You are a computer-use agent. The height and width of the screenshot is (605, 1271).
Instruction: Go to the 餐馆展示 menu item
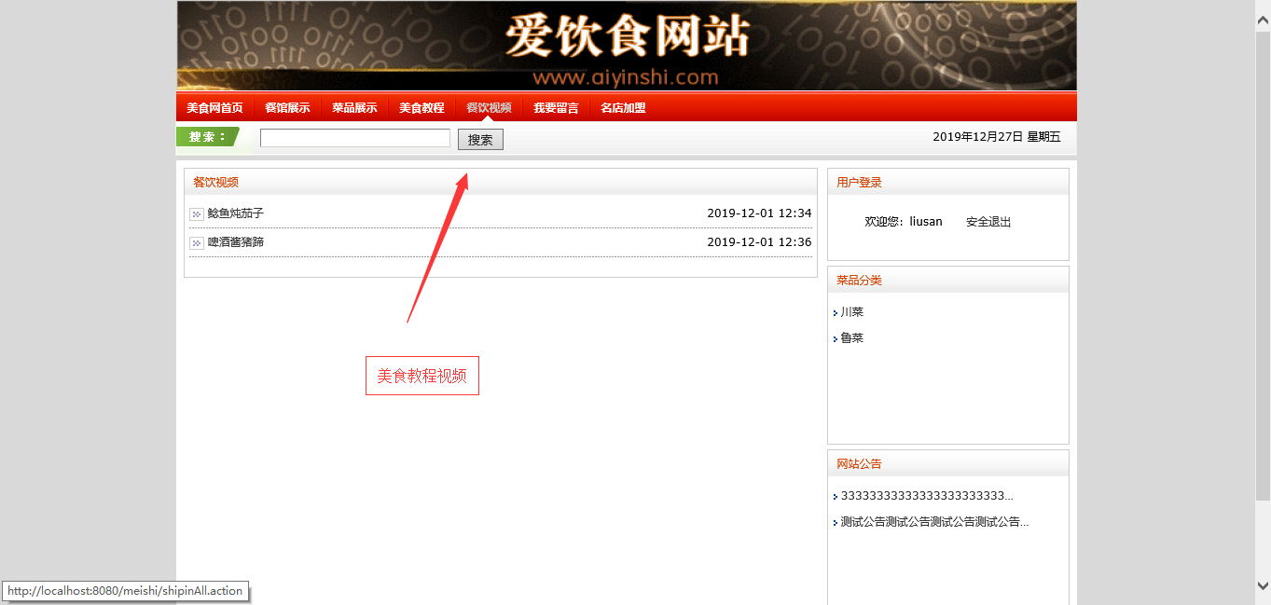(x=287, y=108)
